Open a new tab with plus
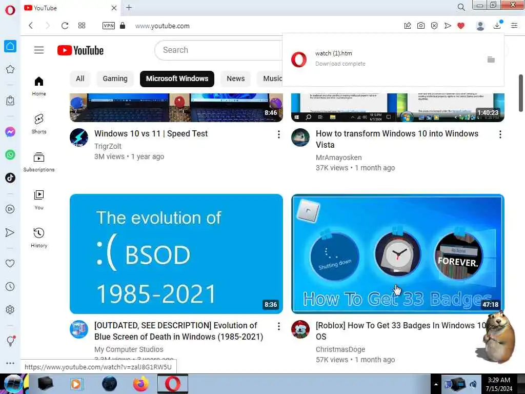Viewport: 525px width, 394px height. [129, 8]
